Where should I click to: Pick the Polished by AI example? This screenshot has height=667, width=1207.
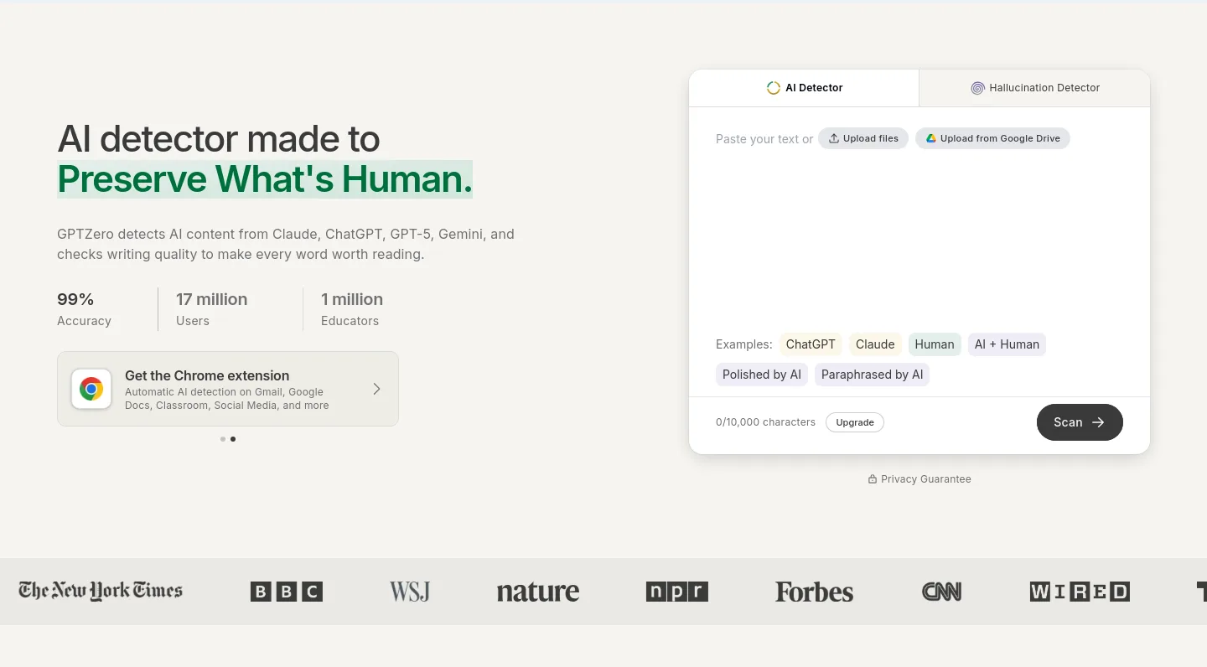click(762, 375)
